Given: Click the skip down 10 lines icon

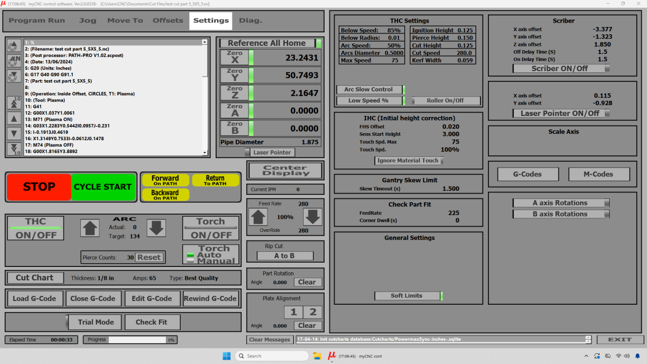Looking at the screenshot, I should (14, 149).
